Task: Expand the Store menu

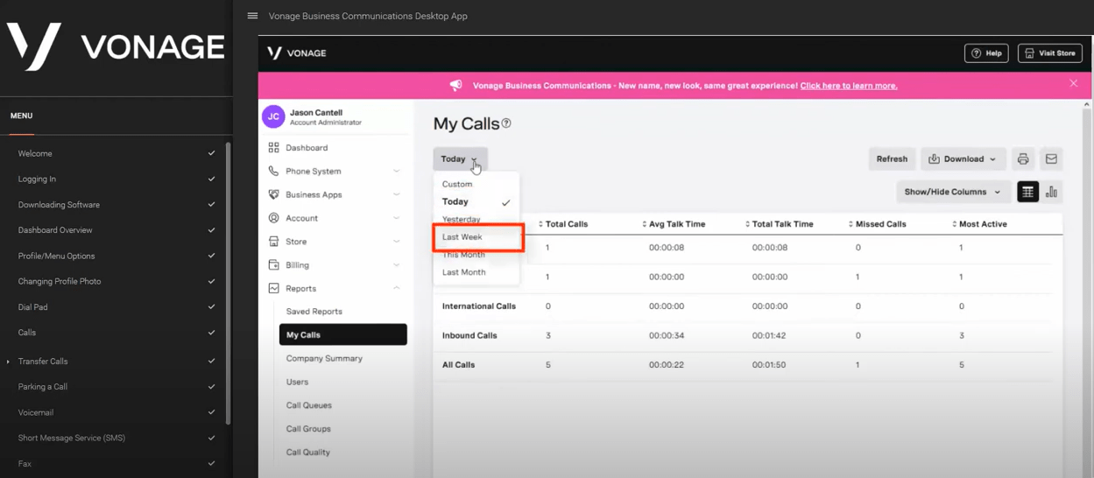Action: click(335, 242)
